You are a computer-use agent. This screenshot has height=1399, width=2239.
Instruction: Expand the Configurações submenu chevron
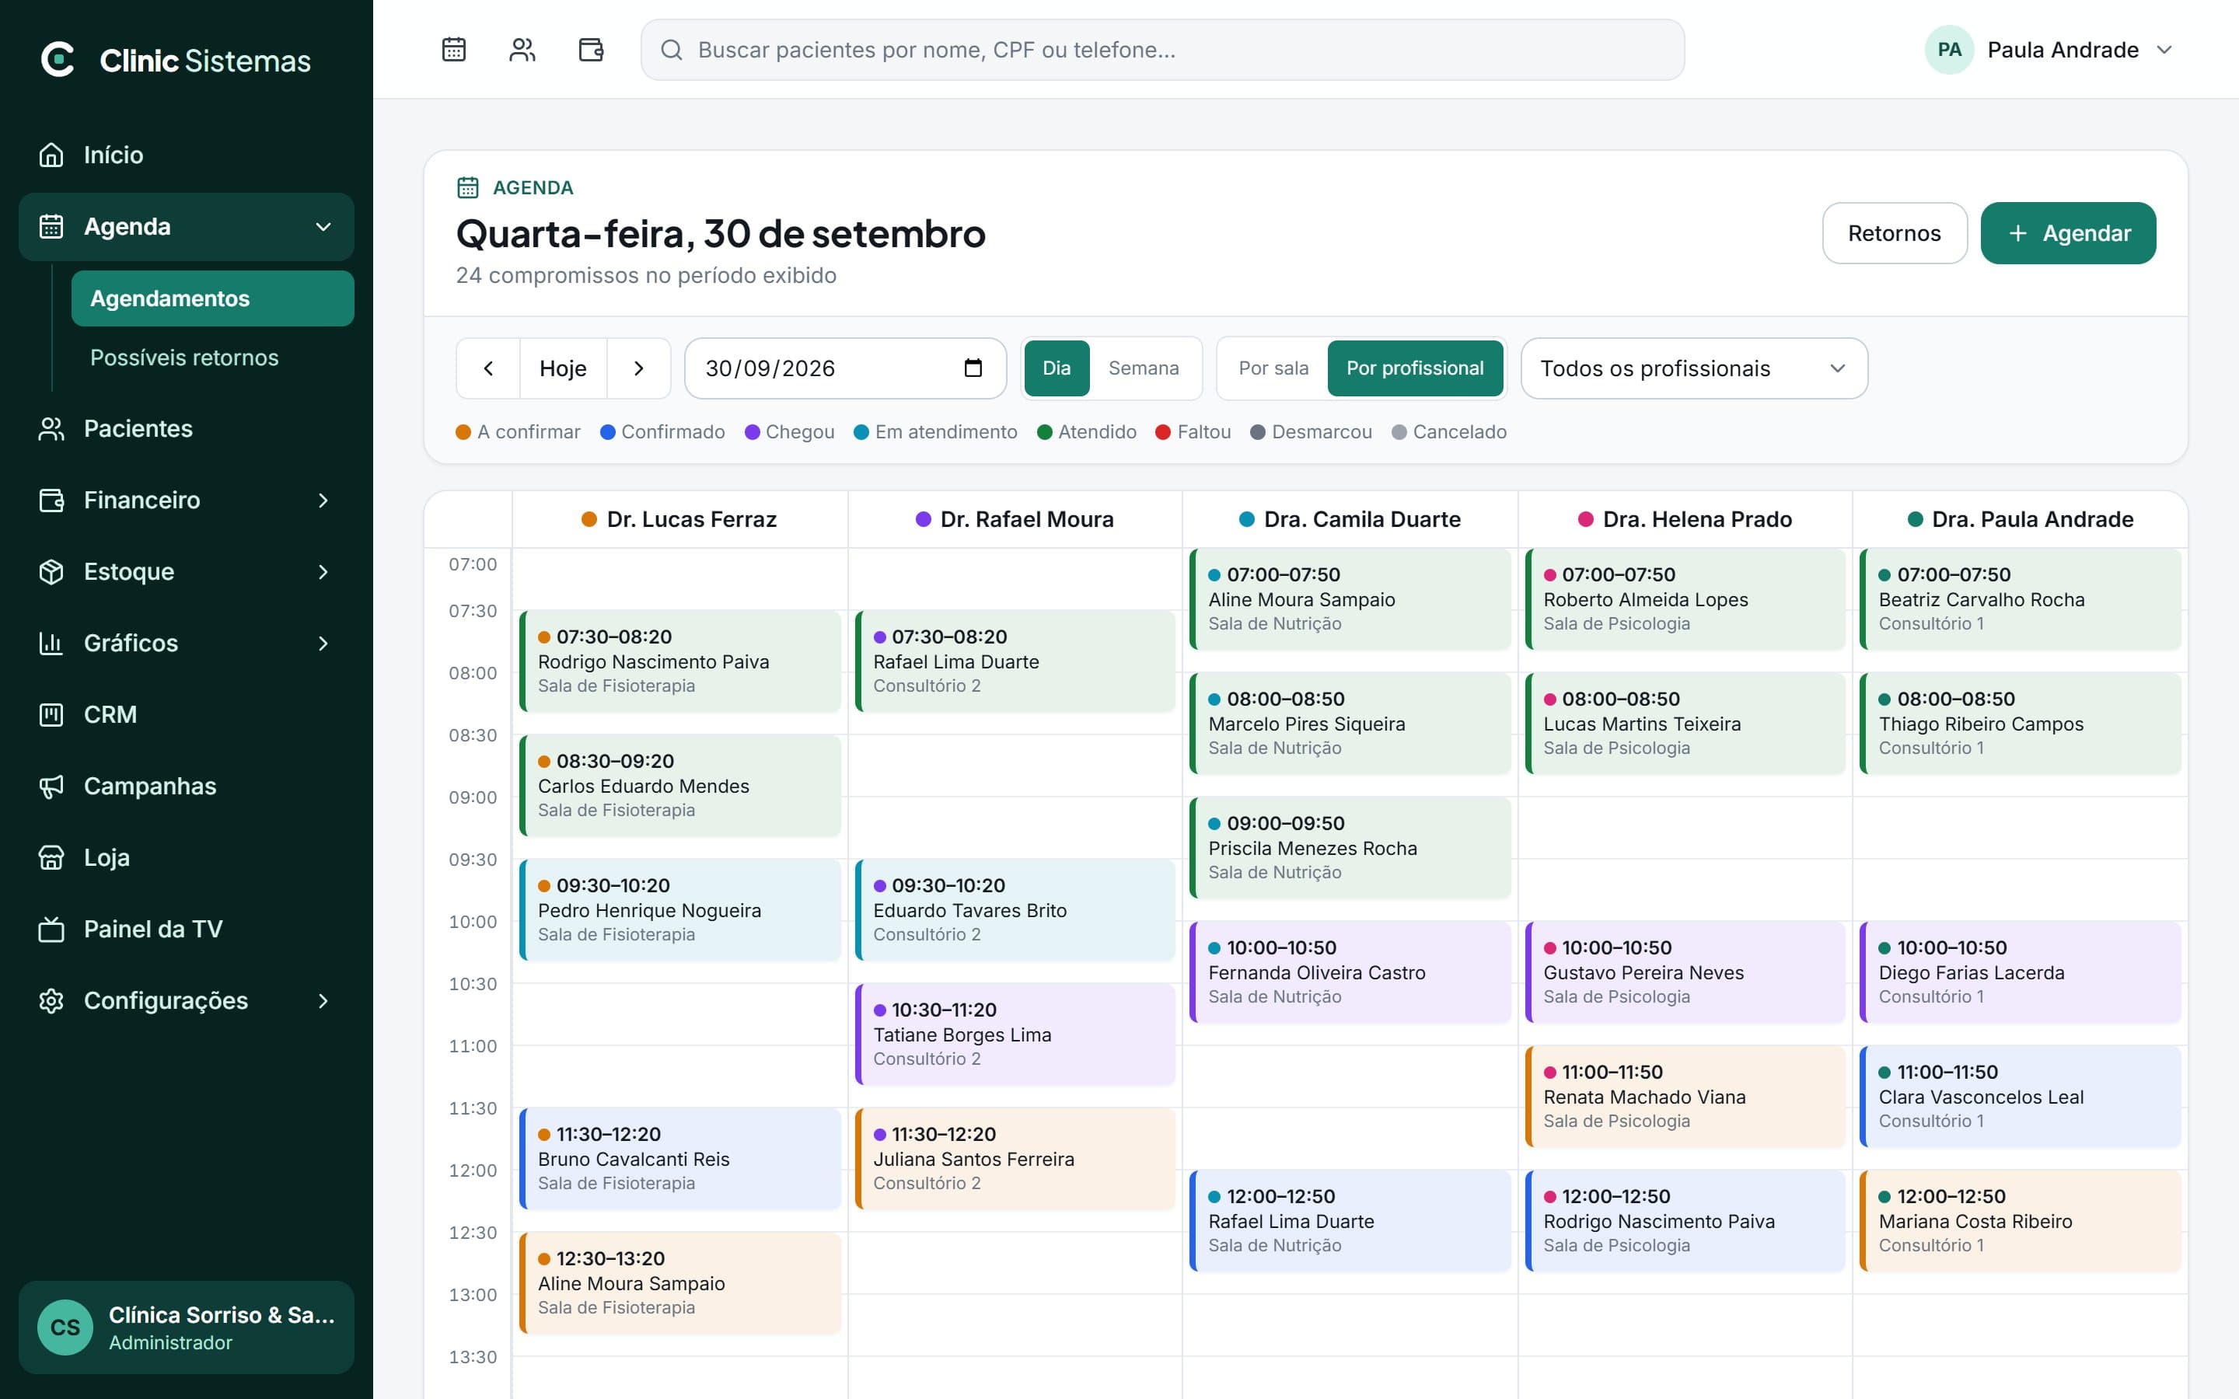[x=323, y=1000]
